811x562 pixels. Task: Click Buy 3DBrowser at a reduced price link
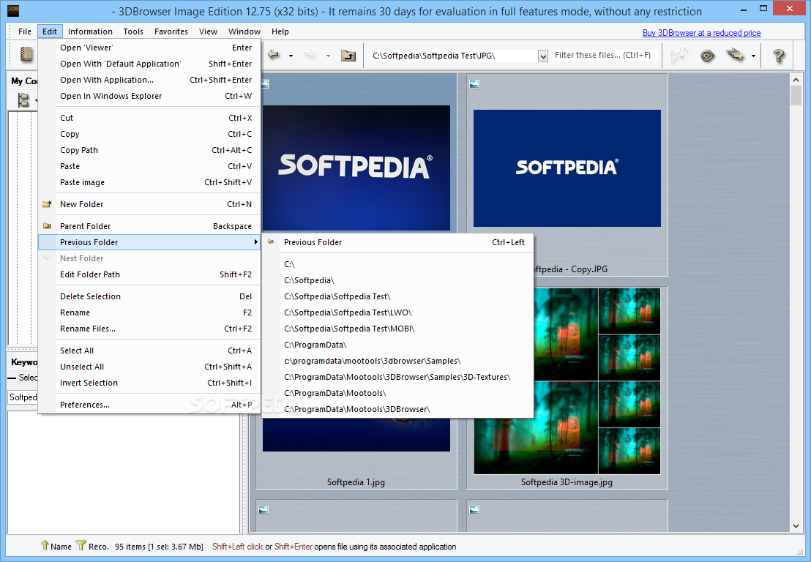[x=701, y=33]
